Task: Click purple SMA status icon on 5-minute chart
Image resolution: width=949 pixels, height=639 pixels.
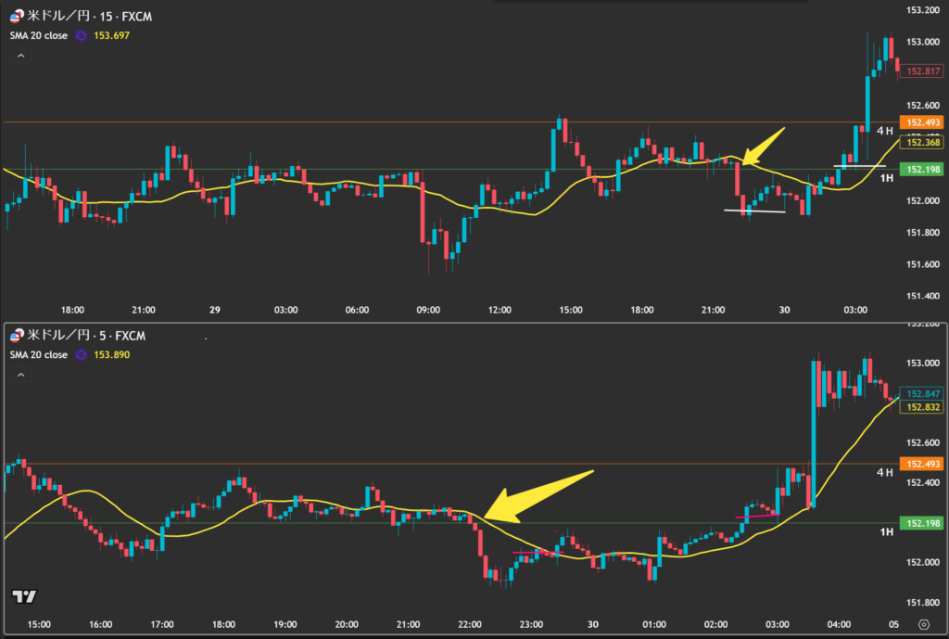Action: pyautogui.click(x=82, y=355)
